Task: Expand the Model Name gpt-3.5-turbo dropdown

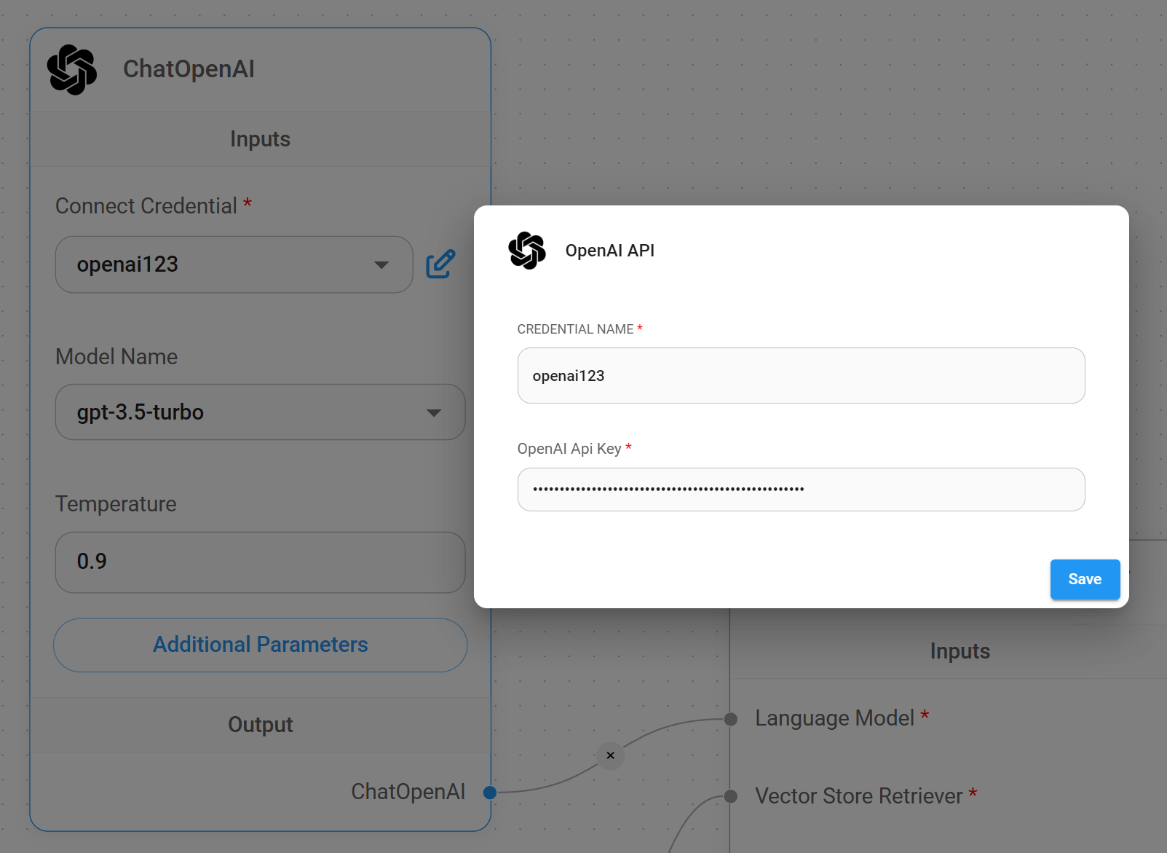Action: (260, 412)
